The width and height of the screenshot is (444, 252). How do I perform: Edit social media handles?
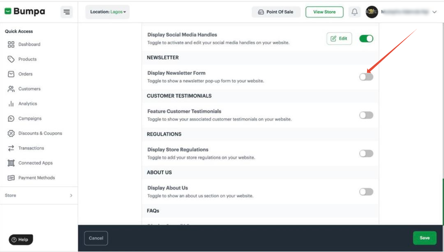tap(339, 38)
